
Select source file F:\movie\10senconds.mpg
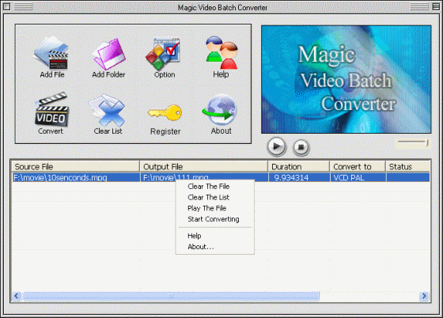[60, 178]
